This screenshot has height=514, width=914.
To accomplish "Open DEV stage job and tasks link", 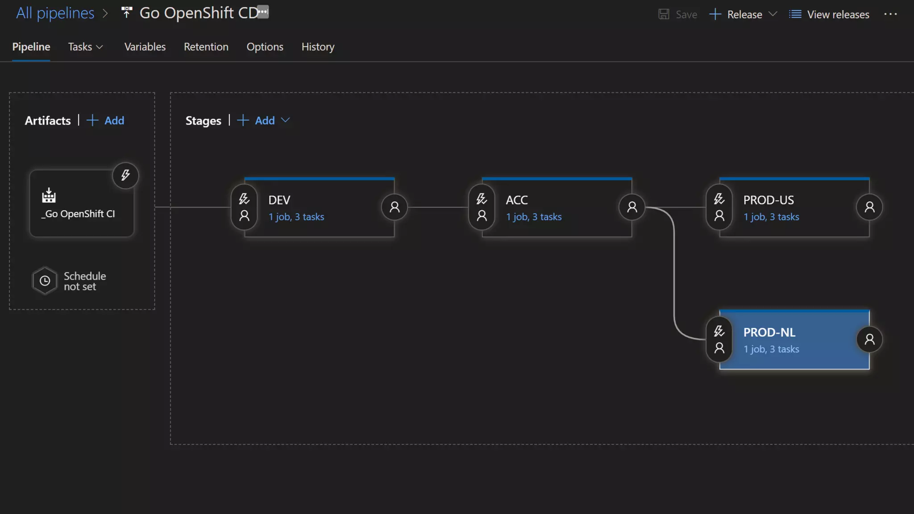I will [296, 217].
